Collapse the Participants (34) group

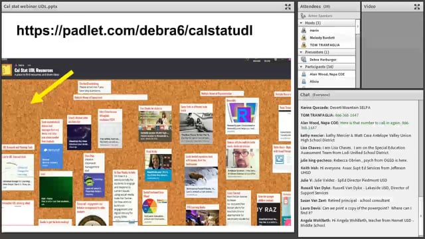coord(301,66)
